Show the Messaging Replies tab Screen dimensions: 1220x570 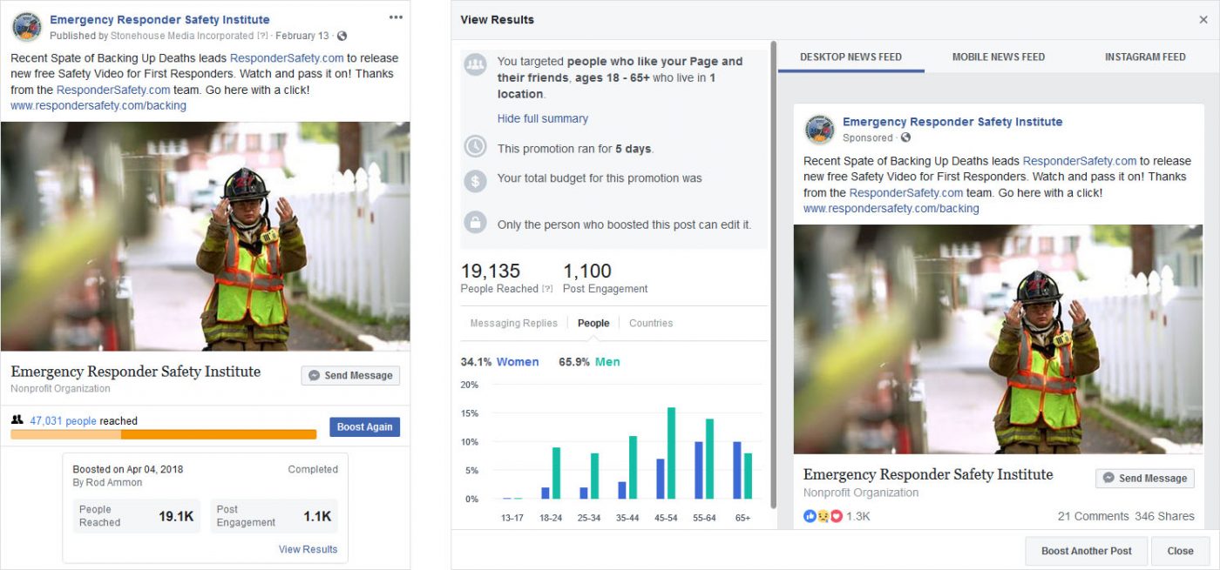tap(513, 323)
